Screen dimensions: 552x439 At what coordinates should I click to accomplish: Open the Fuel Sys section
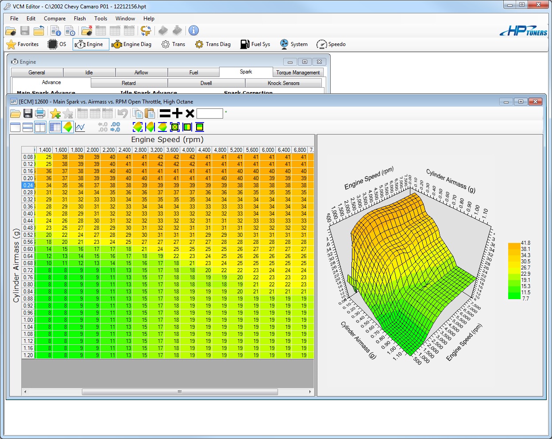point(255,44)
